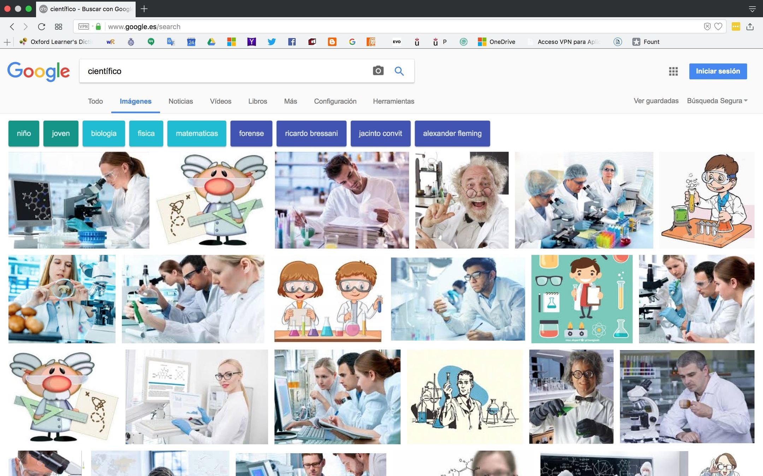Expand the Más menu
The image size is (763, 476).
point(290,101)
